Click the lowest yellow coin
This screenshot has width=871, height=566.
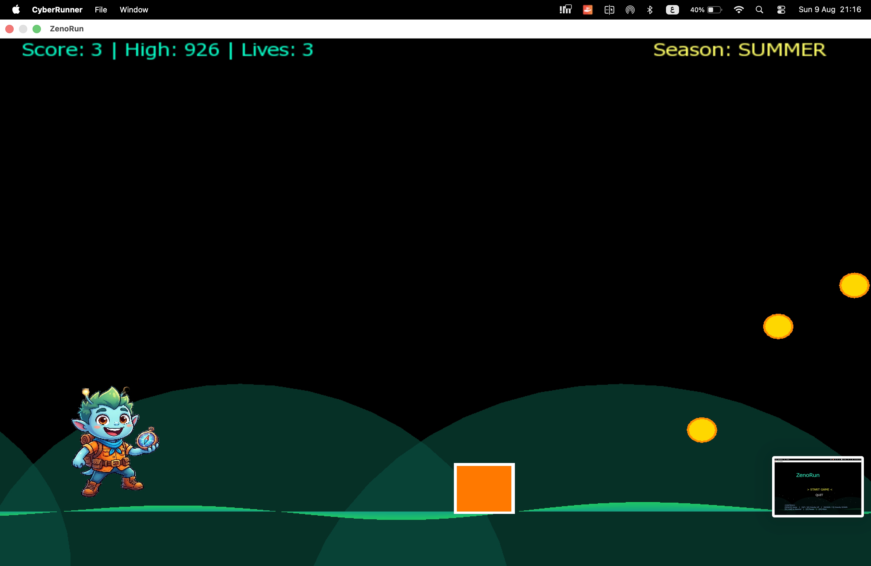click(x=702, y=430)
